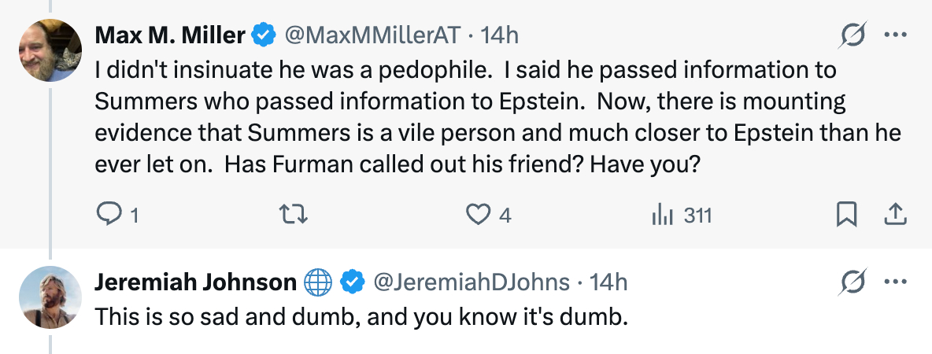Like Max M. Miller's tweet

pos(478,214)
